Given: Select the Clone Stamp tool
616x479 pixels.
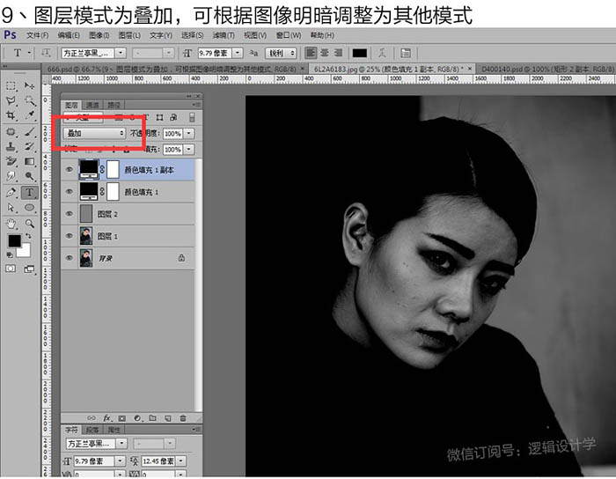Looking at the screenshot, I should pos(11,146).
